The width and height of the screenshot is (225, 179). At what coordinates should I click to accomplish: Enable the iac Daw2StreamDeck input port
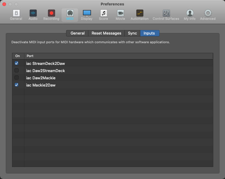point(17,71)
